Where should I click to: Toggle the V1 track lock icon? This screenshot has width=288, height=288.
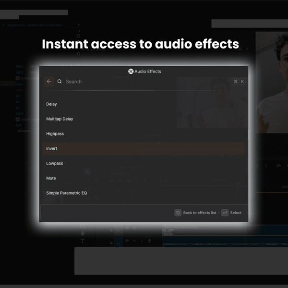111,230
